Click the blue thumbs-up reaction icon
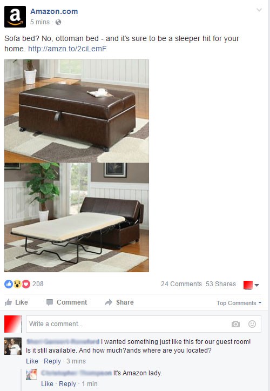The width and height of the screenshot is (270, 391). click(9, 284)
